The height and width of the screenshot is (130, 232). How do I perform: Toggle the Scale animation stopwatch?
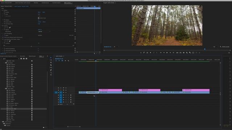coord(4,14)
